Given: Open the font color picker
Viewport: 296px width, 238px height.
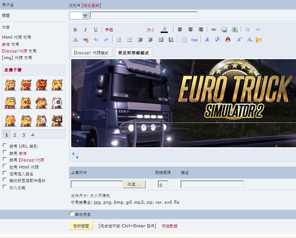Looking at the screenshot, I should [x=164, y=30].
